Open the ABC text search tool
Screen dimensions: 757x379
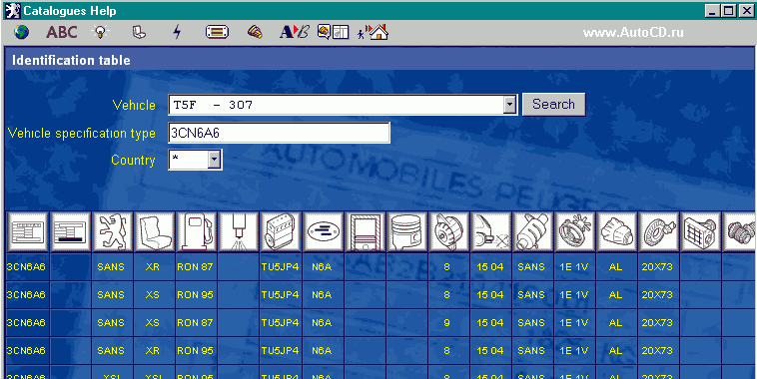tap(62, 32)
